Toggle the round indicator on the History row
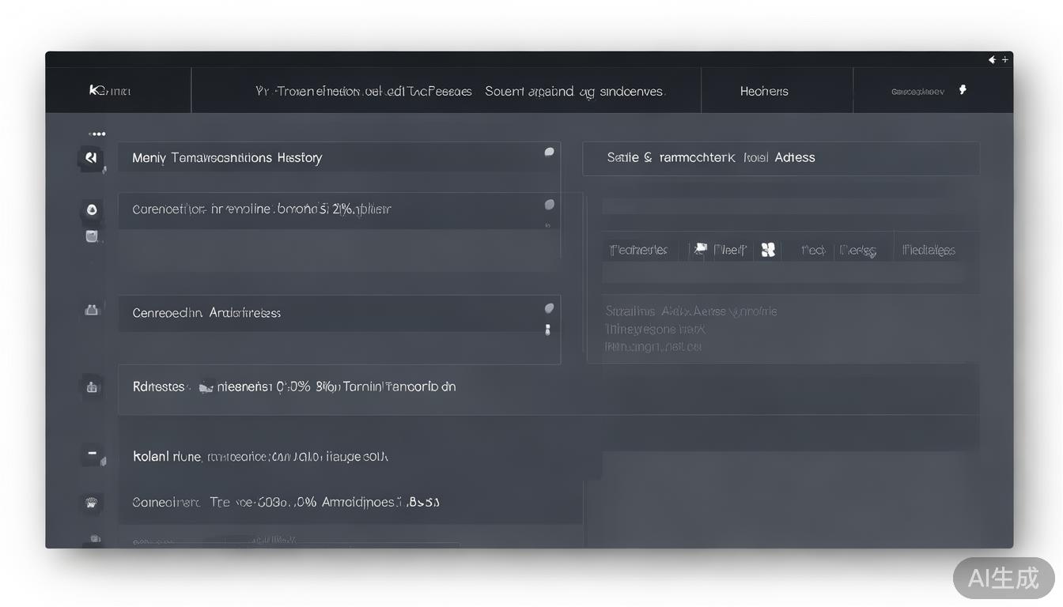Image resolution: width=1063 pixels, height=607 pixels. tap(549, 153)
